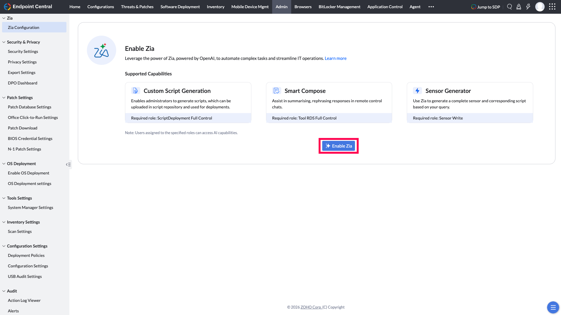The width and height of the screenshot is (561, 315).
Task: Collapse the sidebar with the toggle icon
Action: (x=68, y=165)
